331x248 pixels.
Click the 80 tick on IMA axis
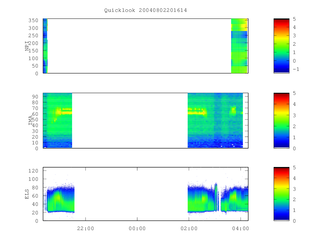click(35, 102)
